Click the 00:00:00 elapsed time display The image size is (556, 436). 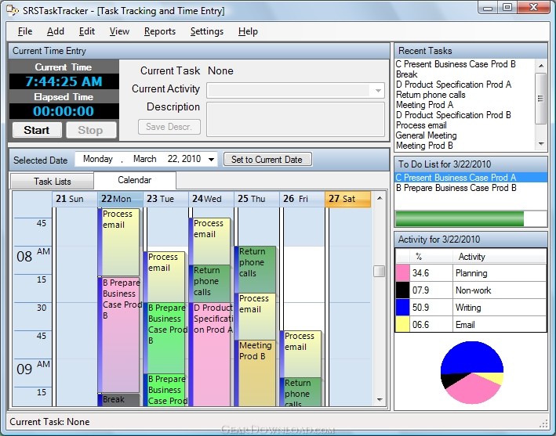coord(64,111)
